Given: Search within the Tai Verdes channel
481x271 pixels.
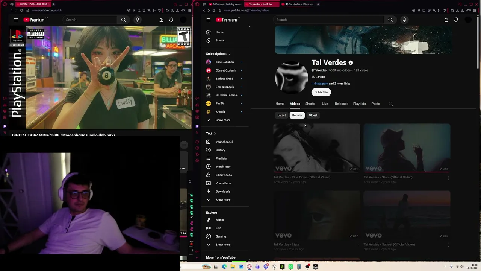Looking at the screenshot, I should tap(390, 104).
